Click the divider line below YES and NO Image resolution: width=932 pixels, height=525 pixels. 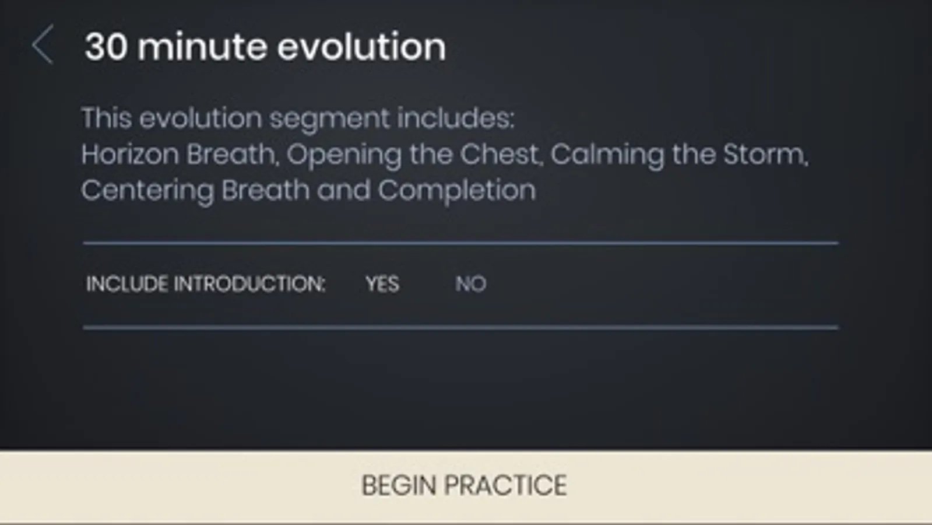460,327
